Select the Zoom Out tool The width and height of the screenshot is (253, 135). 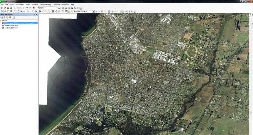click(5, 11)
